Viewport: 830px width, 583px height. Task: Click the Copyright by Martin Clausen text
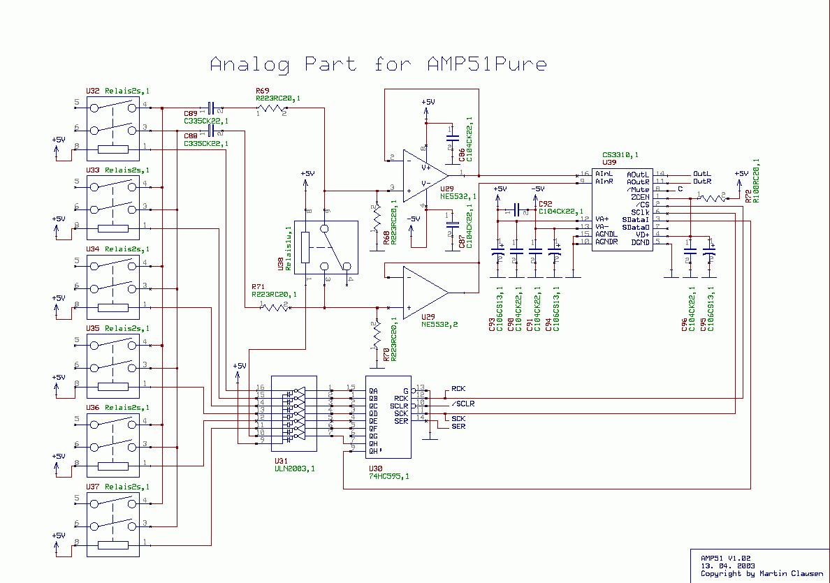tap(762, 574)
